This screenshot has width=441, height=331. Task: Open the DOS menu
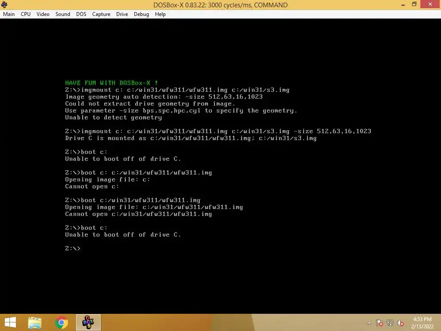(81, 14)
